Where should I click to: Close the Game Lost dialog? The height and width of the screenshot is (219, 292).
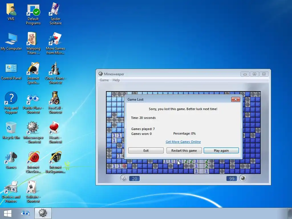click(x=236, y=100)
